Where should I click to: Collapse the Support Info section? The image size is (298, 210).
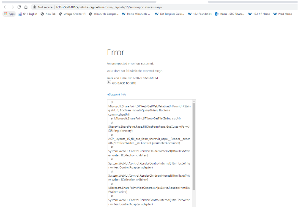click(117, 94)
